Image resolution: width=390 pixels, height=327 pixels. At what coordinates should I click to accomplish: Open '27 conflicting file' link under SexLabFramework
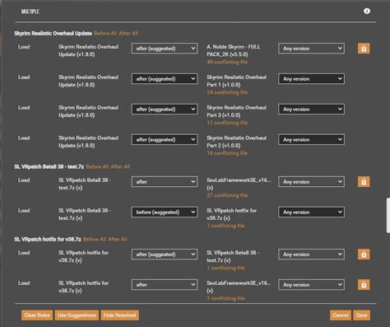[x=227, y=195]
